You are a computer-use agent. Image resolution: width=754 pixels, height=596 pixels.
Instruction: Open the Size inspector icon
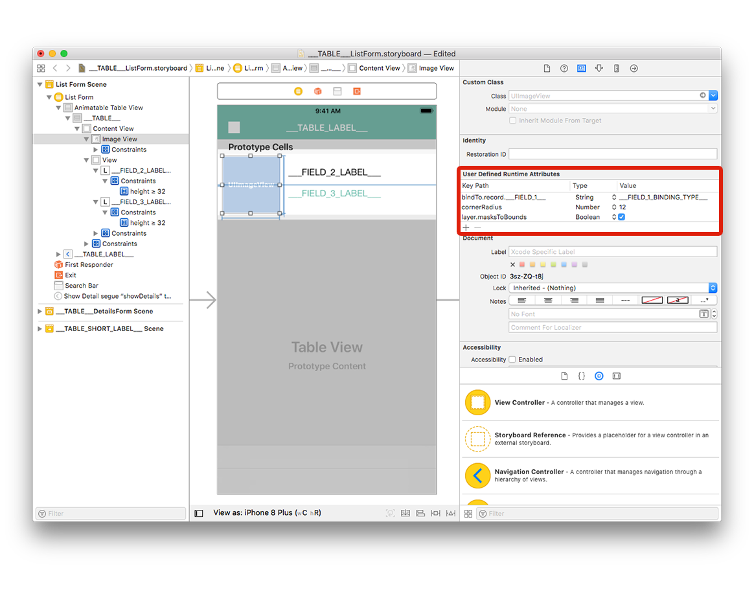click(x=617, y=68)
